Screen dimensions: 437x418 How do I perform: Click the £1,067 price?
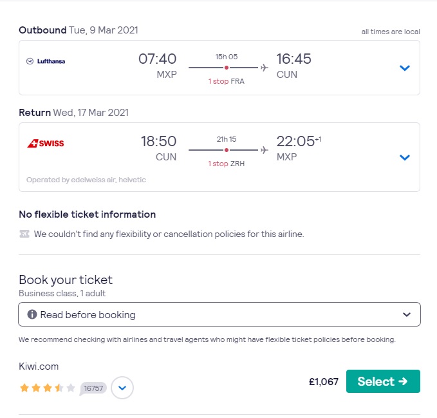[324, 381]
